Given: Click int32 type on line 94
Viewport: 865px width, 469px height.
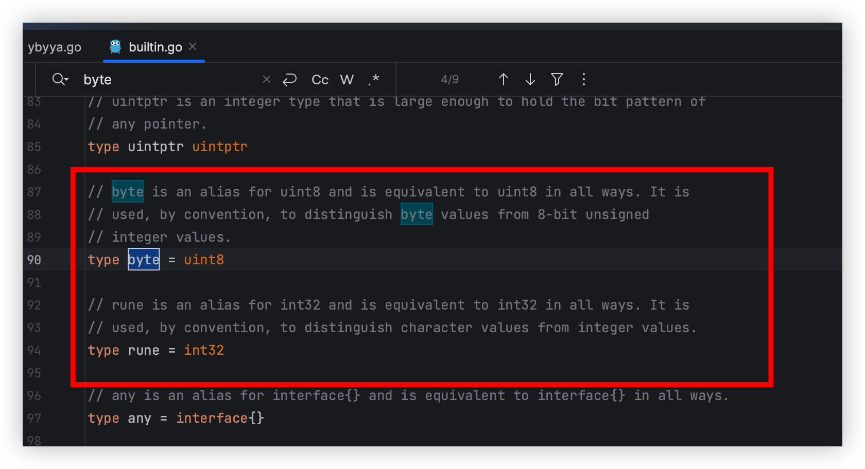Looking at the screenshot, I should (x=204, y=350).
